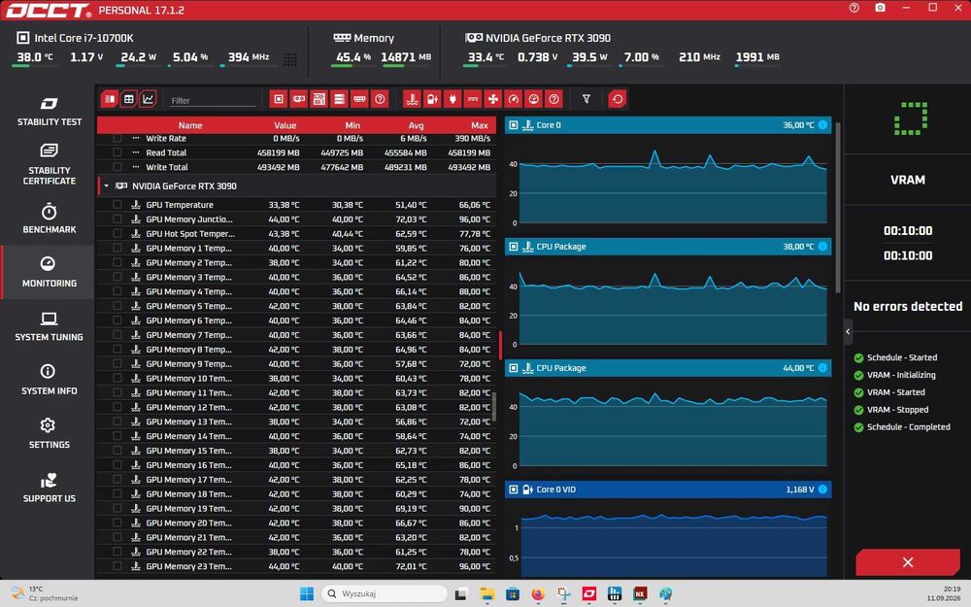The image size is (971, 607).
Task: Check the GPU Memory 5 Temp checkbox
Action: pyautogui.click(x=117, y=306)
